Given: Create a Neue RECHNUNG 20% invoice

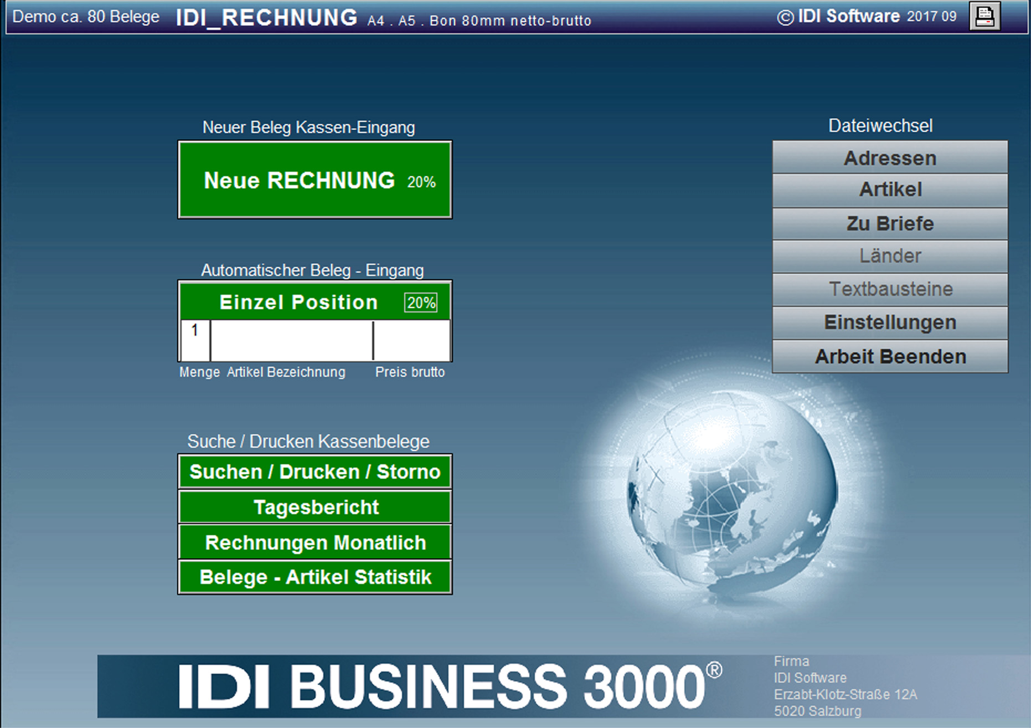Looking at the screenshot, I should (x=315, y=180).
